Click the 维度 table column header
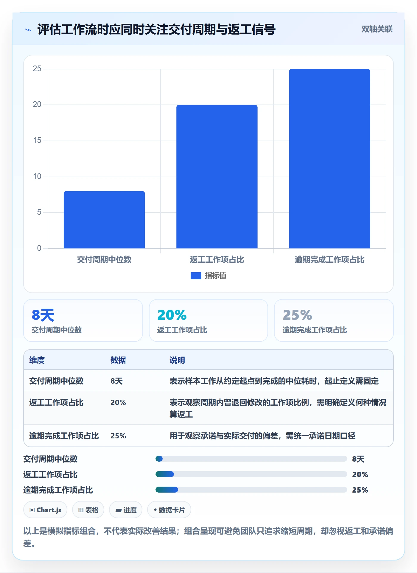This screenshot has height=573, width=417. click(37, 360)
